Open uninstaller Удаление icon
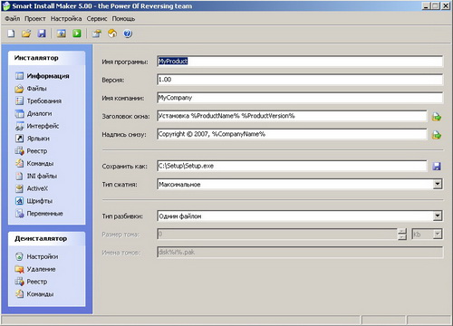The height and width of the screenshot is (326, 453). (19, 269)
